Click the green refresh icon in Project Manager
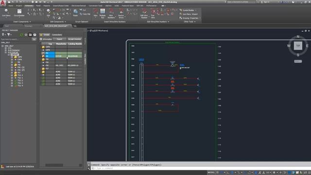This screenshot has width=311, height=175. (21, 35)
